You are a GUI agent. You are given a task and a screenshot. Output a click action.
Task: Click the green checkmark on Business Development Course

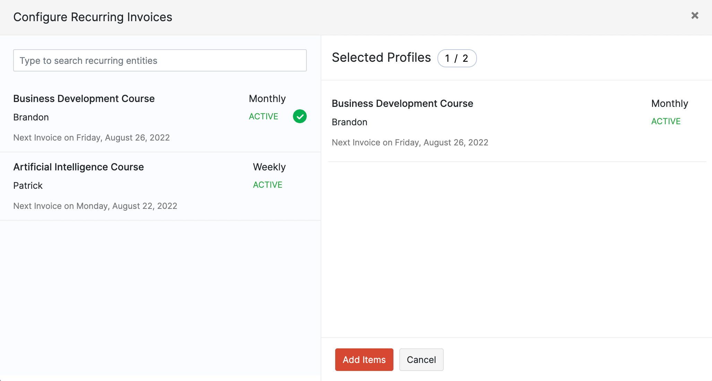(299, 116)
